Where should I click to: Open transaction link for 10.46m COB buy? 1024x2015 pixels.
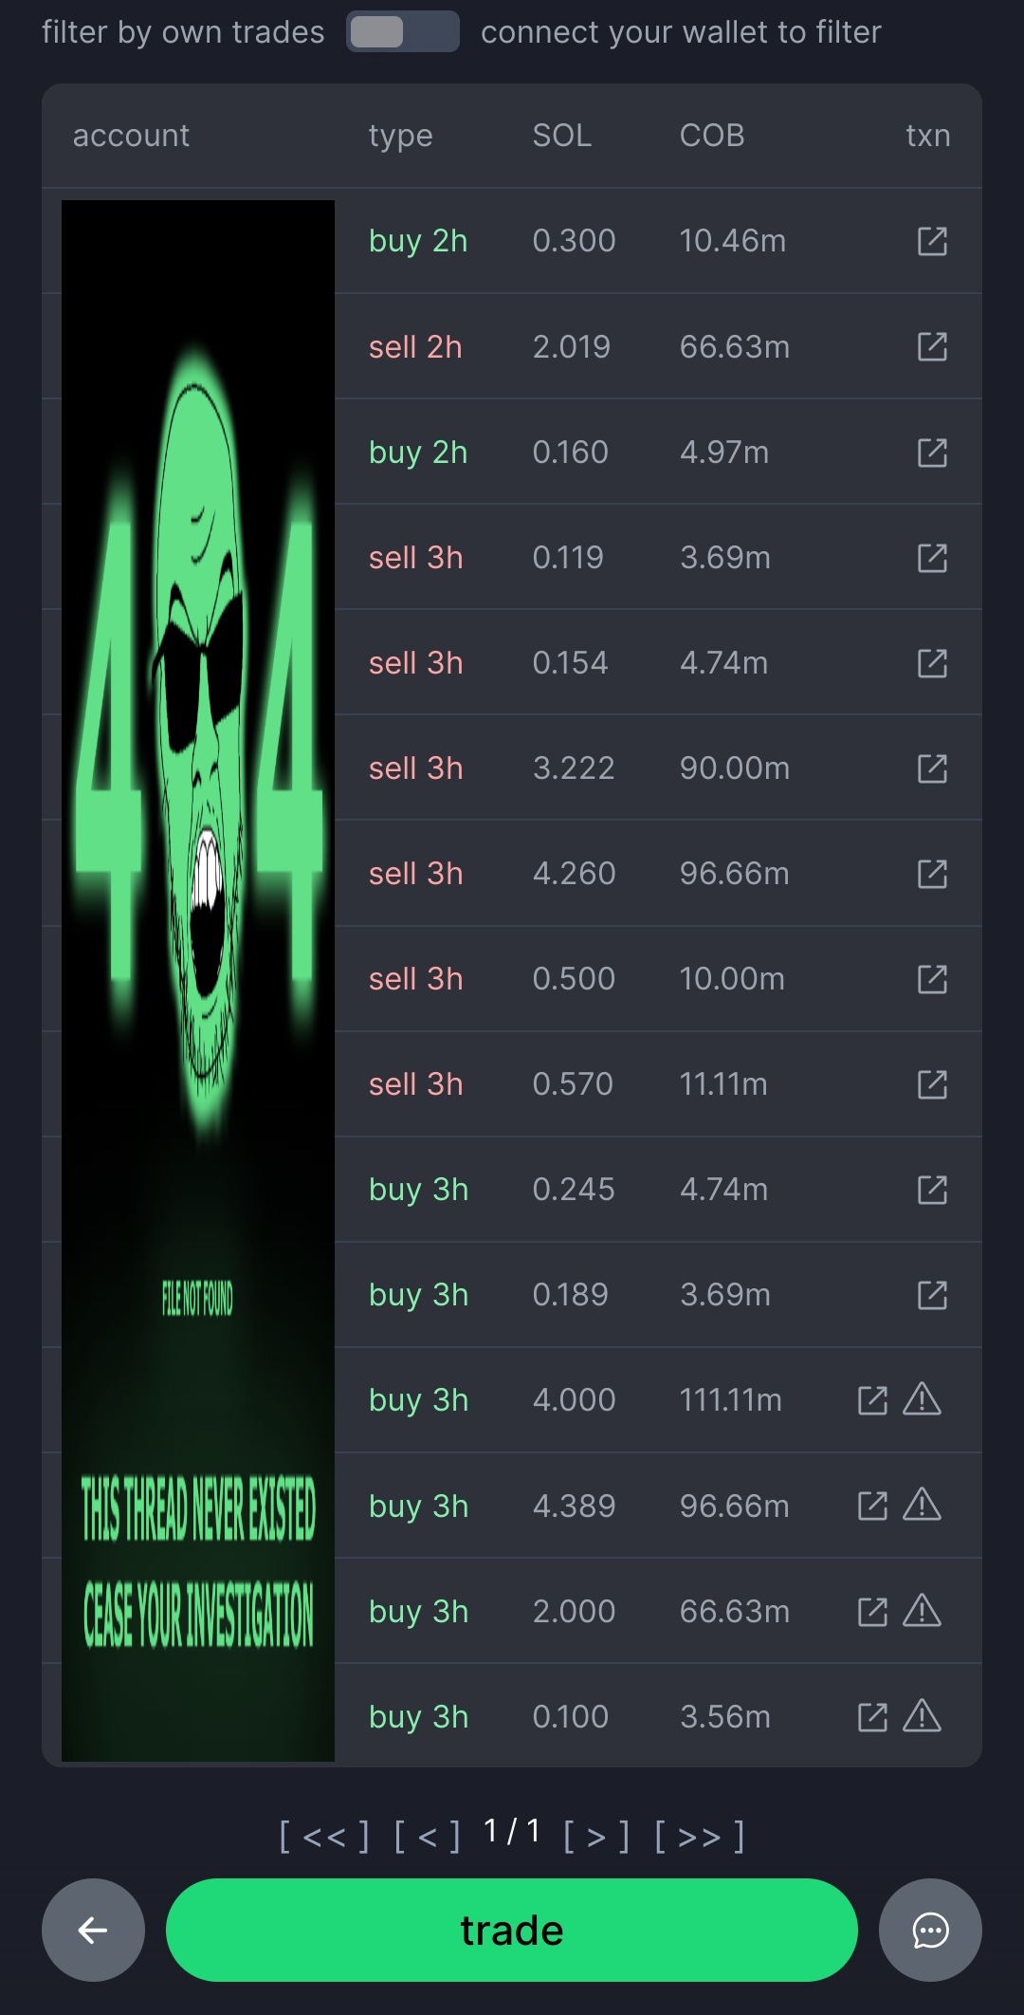pos(932,241)
